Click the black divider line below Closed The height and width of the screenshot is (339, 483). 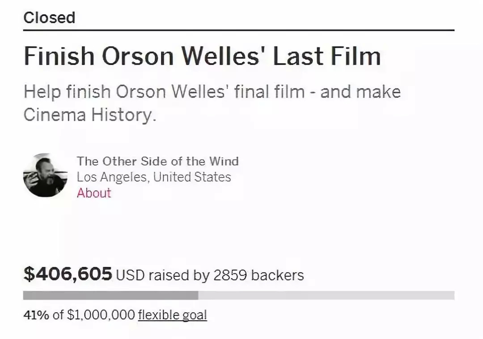(239, 30)
